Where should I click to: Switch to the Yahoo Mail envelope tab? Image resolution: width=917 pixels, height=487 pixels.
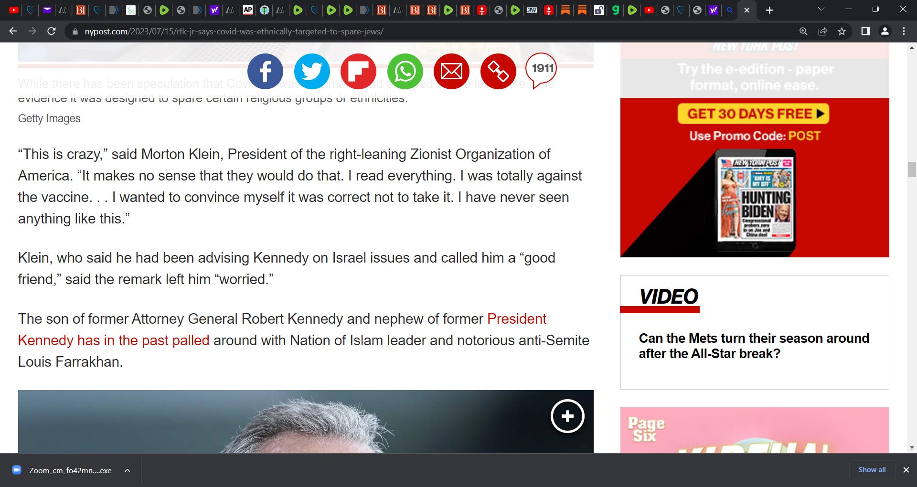pyautogui.click(x=47, y=10)
